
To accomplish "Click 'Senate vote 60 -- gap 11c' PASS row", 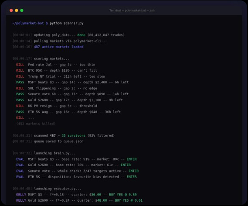I will [72, 94].
